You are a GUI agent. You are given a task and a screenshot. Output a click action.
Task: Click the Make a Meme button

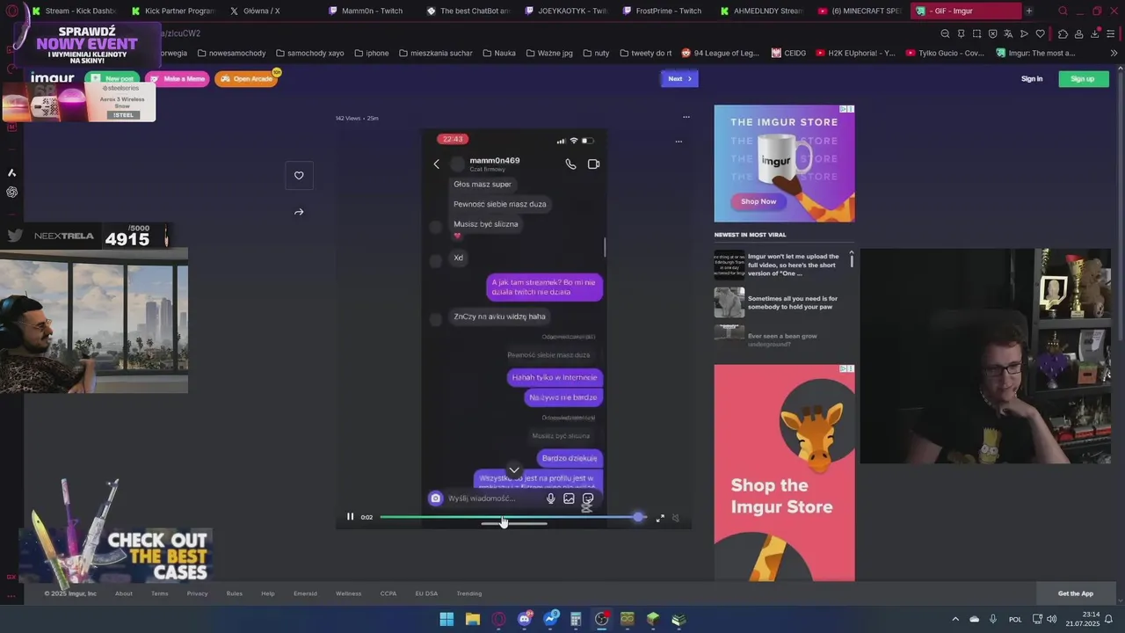click(178, 79)
